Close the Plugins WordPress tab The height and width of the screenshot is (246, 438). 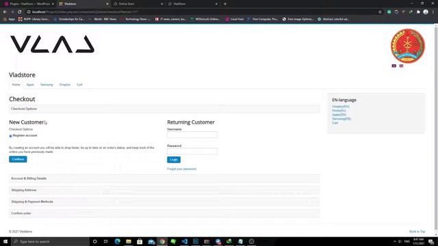(53, 4)
